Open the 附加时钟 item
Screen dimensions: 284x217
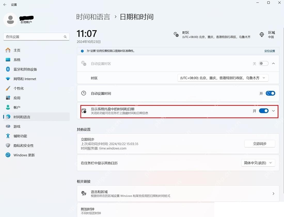178,211
